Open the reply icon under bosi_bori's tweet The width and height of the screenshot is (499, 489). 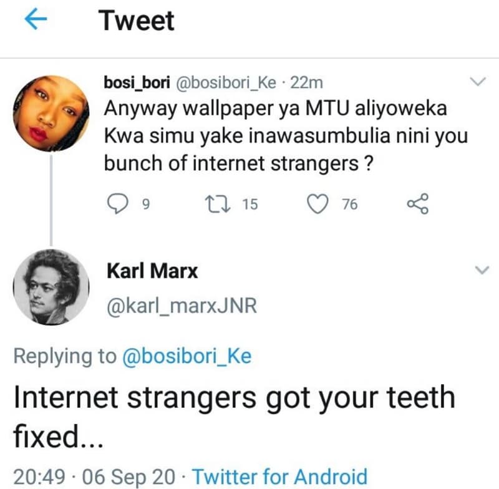(x=117, y=204)
